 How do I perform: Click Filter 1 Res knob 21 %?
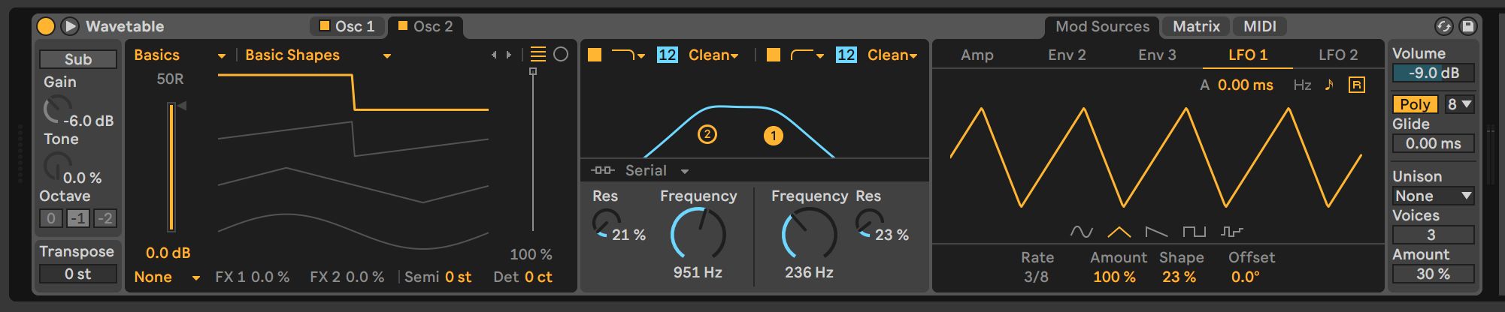coord(605,223)
